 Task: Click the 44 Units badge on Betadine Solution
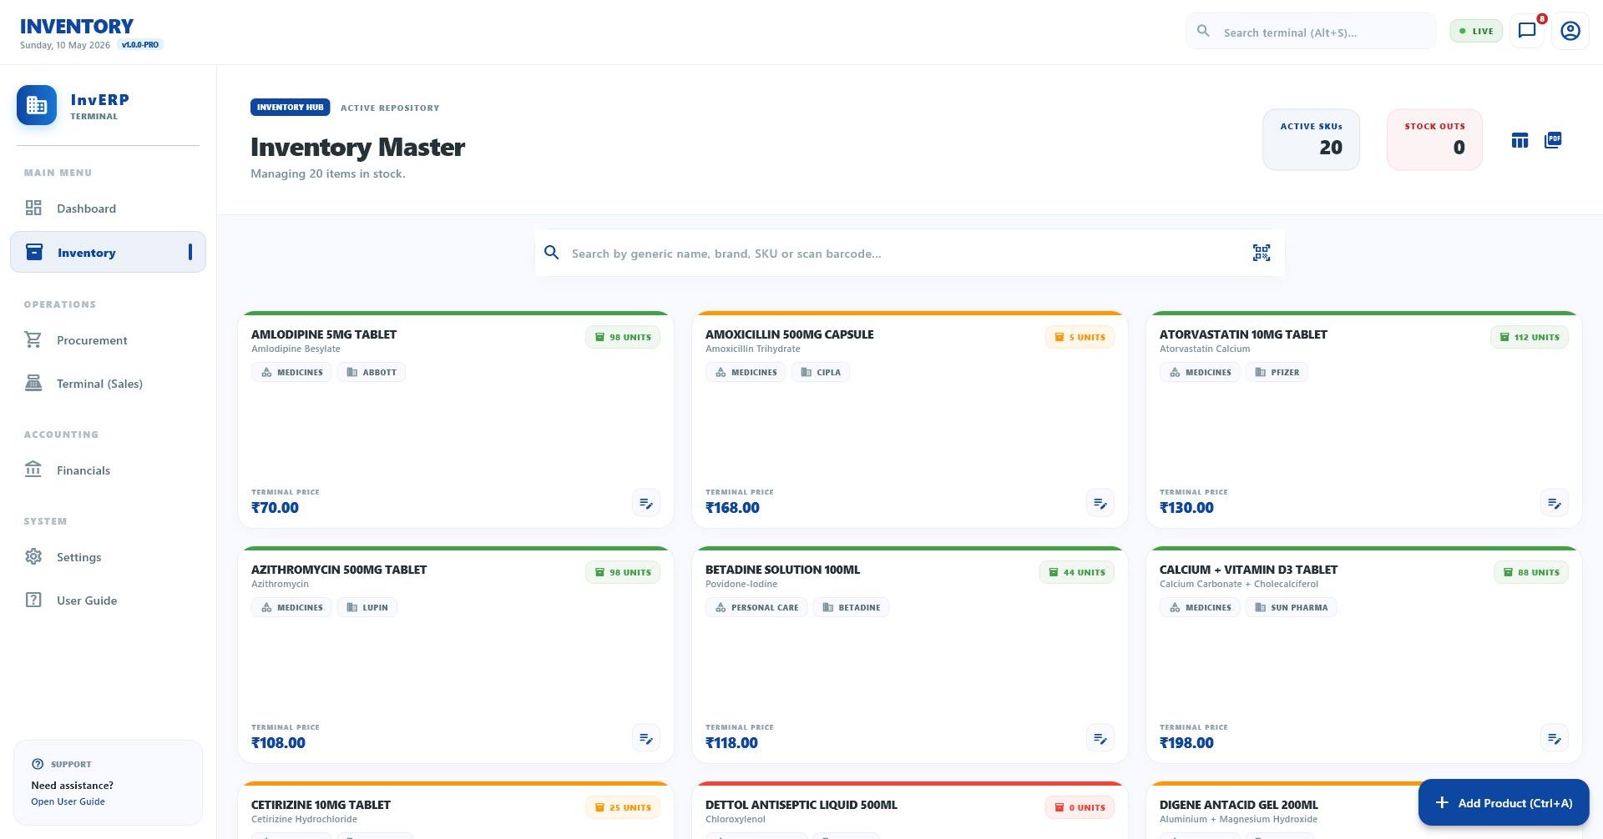(1077, 572)
